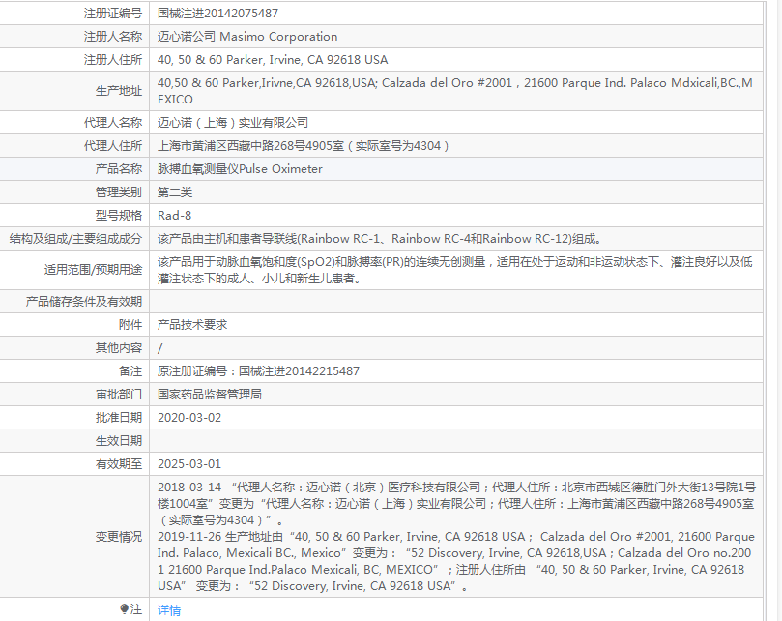Select the 产品技术要求 attachment value
The width and height of the screenshot is (782, 621).
(x=192, y=325)
